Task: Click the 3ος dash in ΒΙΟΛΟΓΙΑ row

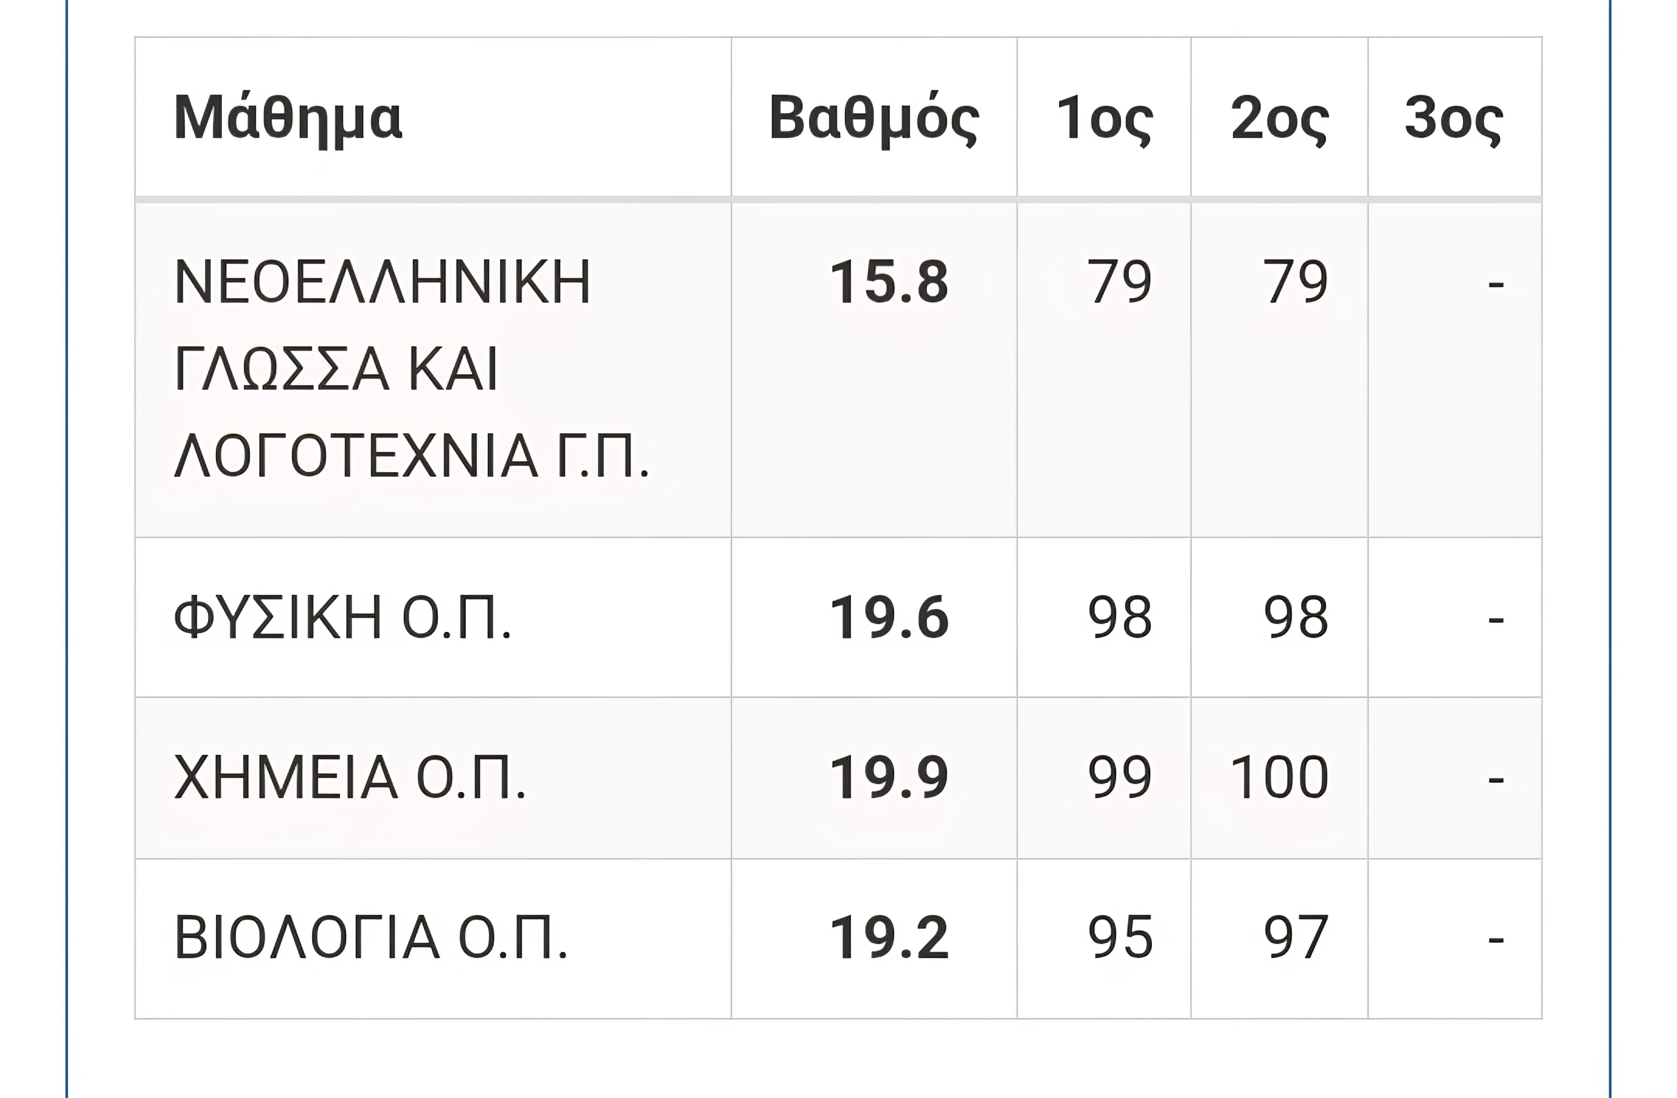Action: 1495,940
